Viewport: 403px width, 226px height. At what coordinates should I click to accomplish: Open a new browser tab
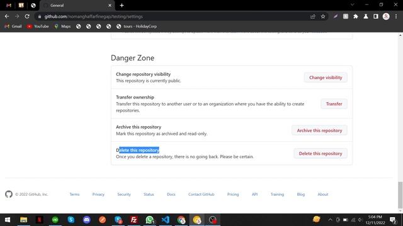(x=122, y=6)
